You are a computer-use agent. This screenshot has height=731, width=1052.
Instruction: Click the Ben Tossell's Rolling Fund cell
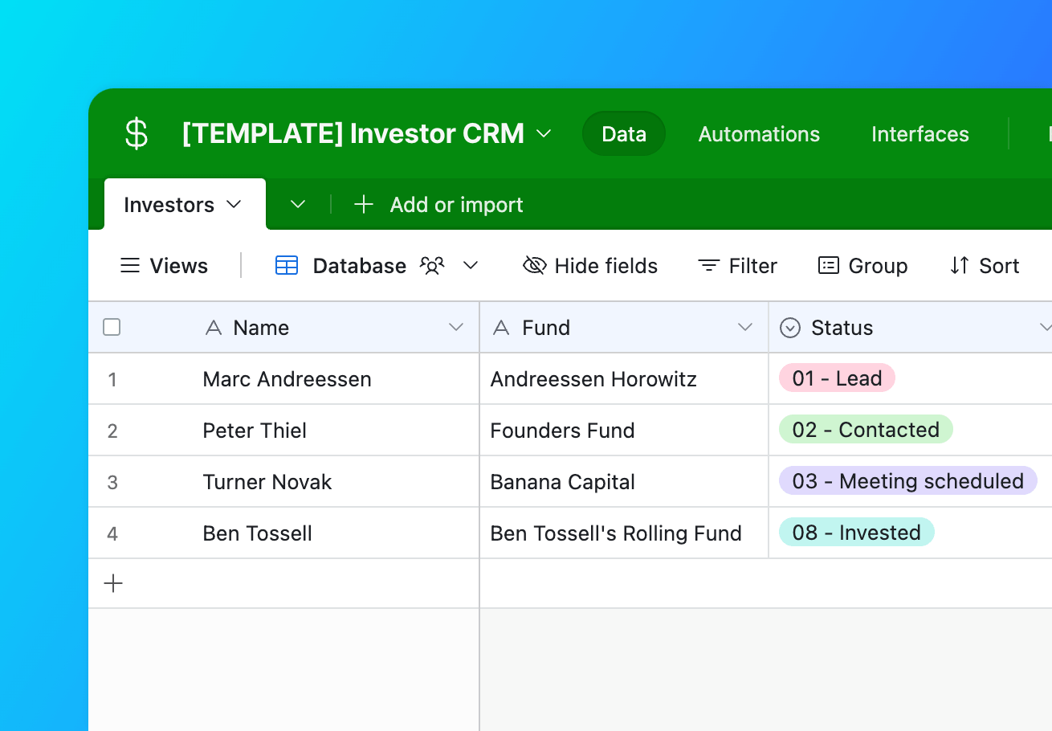[x=624, y=533]
